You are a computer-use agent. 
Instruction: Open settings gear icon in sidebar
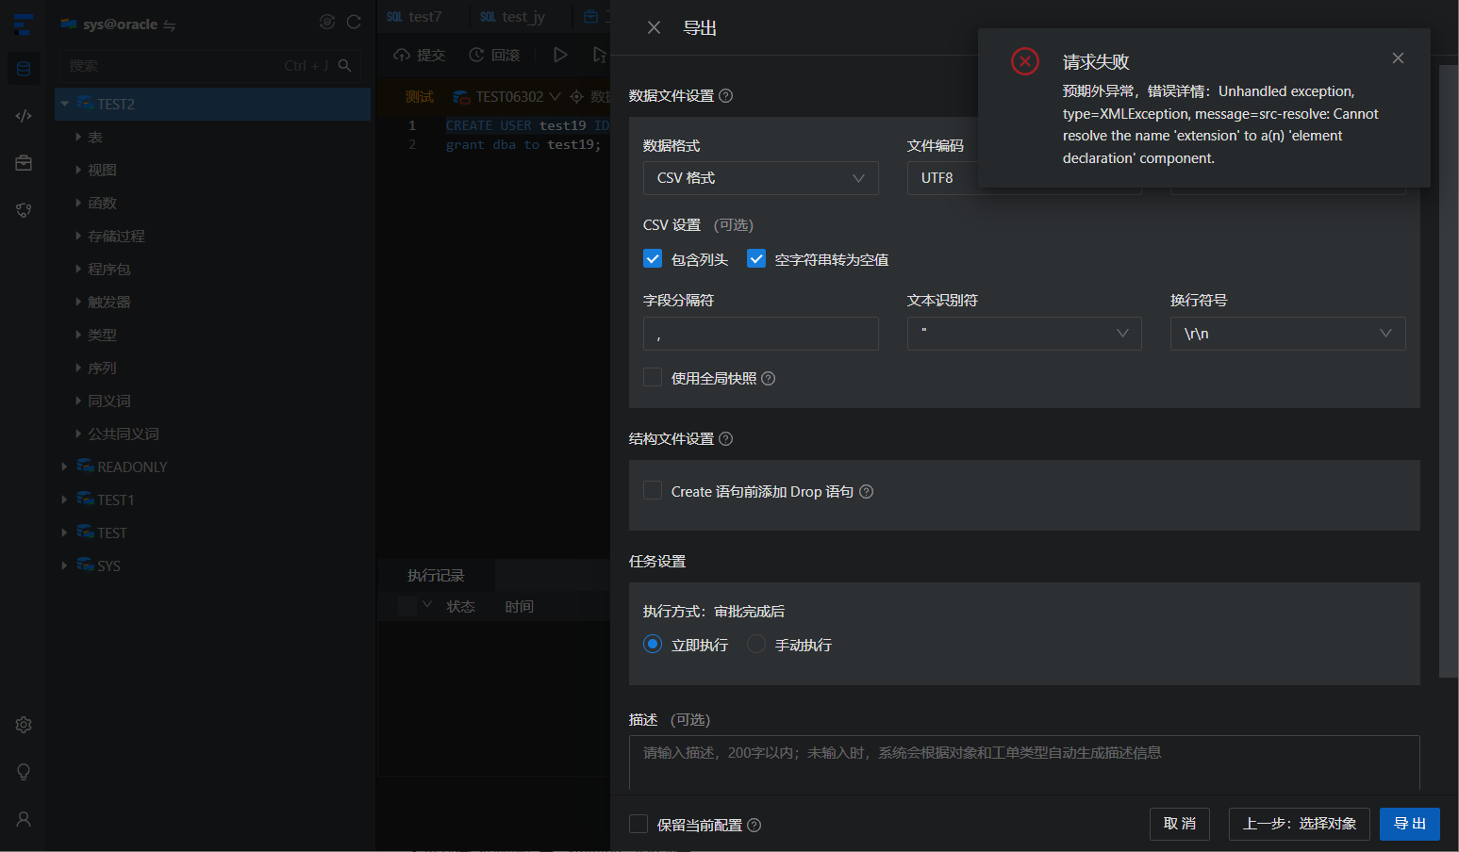point(24,725)
